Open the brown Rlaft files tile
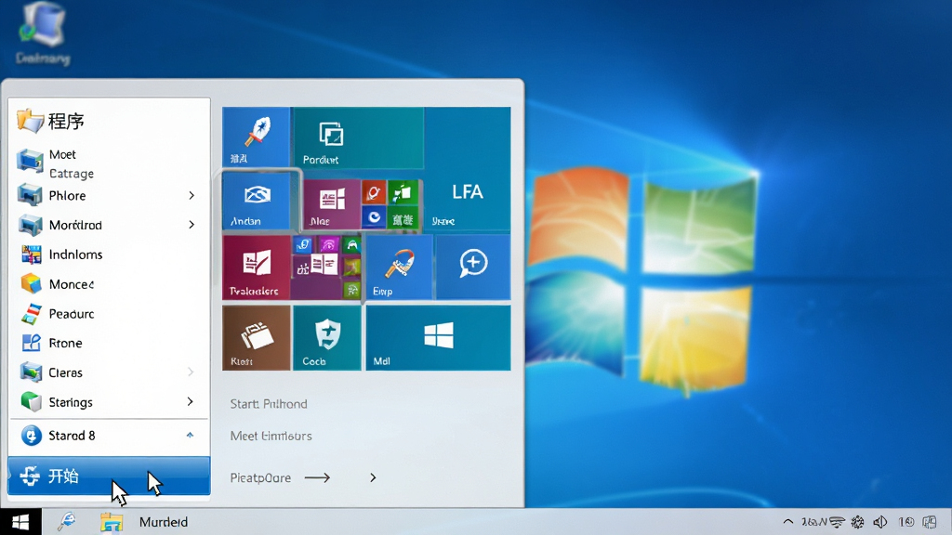 [257, 338]
